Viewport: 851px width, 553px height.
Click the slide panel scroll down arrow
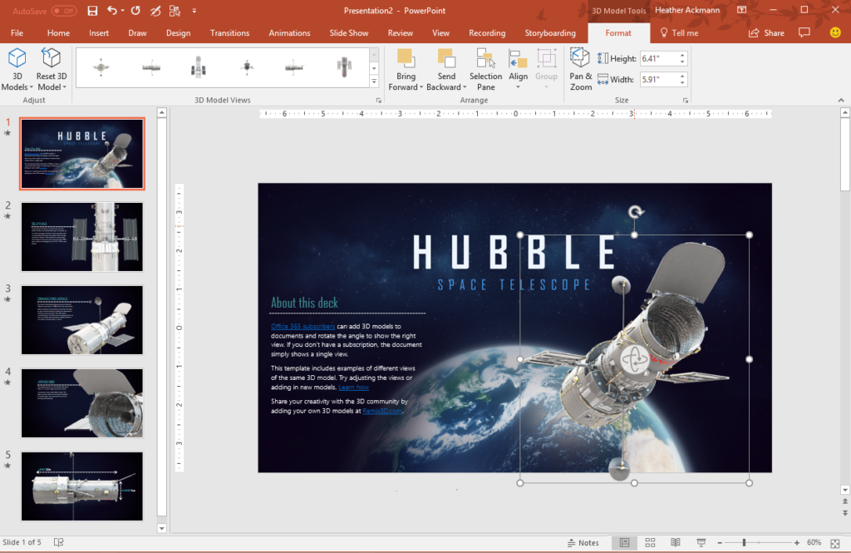(x=162, y=528)
